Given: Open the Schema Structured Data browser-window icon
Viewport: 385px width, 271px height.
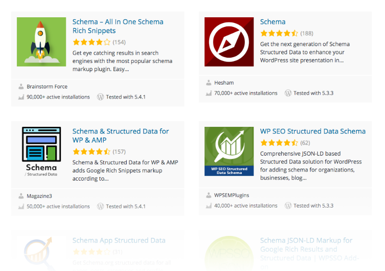Looking at the screenshot, I should pyautogui.click(x=41, y=151).
